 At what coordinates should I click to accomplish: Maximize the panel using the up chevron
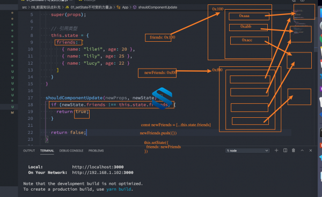pos(302,150)
